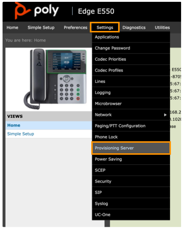Select Applications from Settings dropdown
Image resolution: width=184 pixels, height=229 pixels.
click(131, 37)
